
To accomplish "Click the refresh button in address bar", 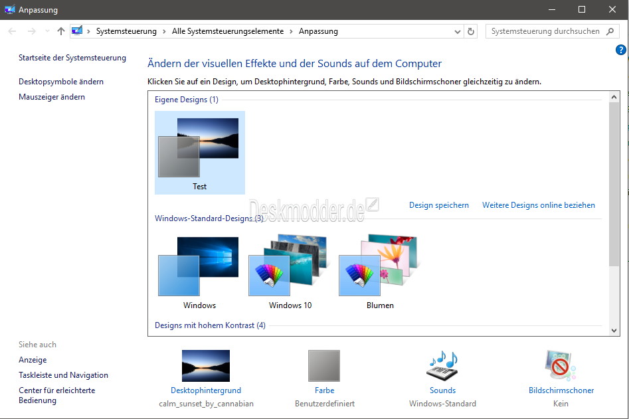I will [471, 31].
